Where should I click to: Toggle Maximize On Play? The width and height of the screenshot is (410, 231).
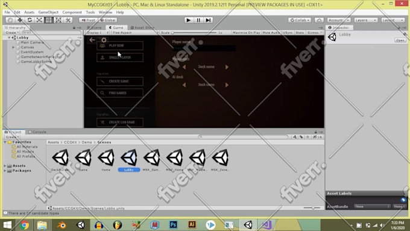(246, 33)
